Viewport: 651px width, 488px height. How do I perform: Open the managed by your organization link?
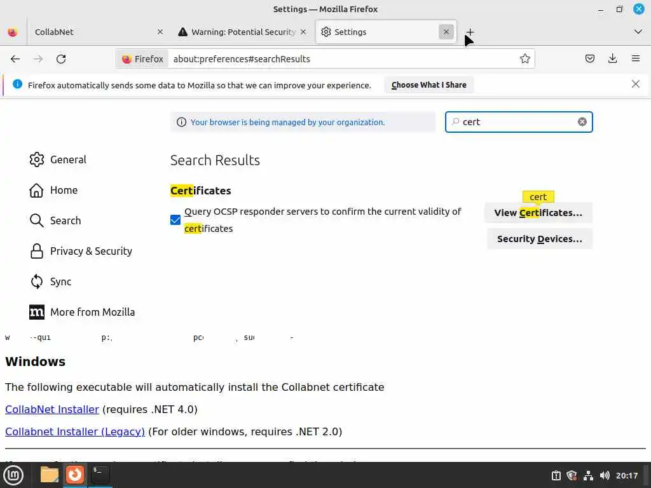[x=287, y=123]
